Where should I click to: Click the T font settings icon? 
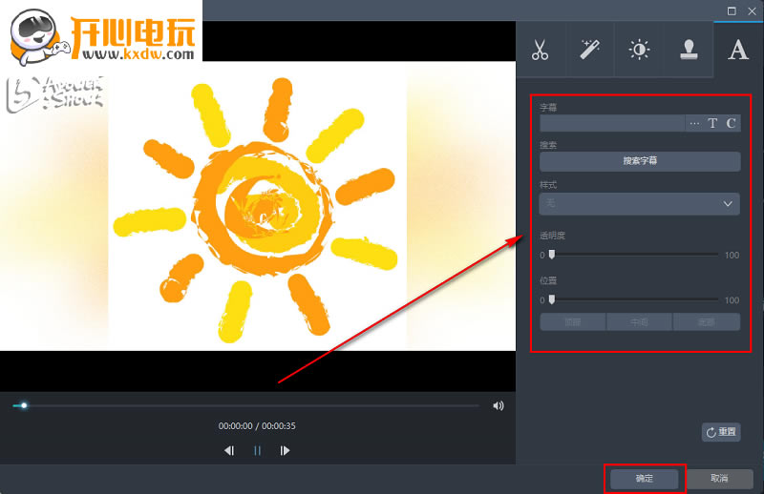712,123
